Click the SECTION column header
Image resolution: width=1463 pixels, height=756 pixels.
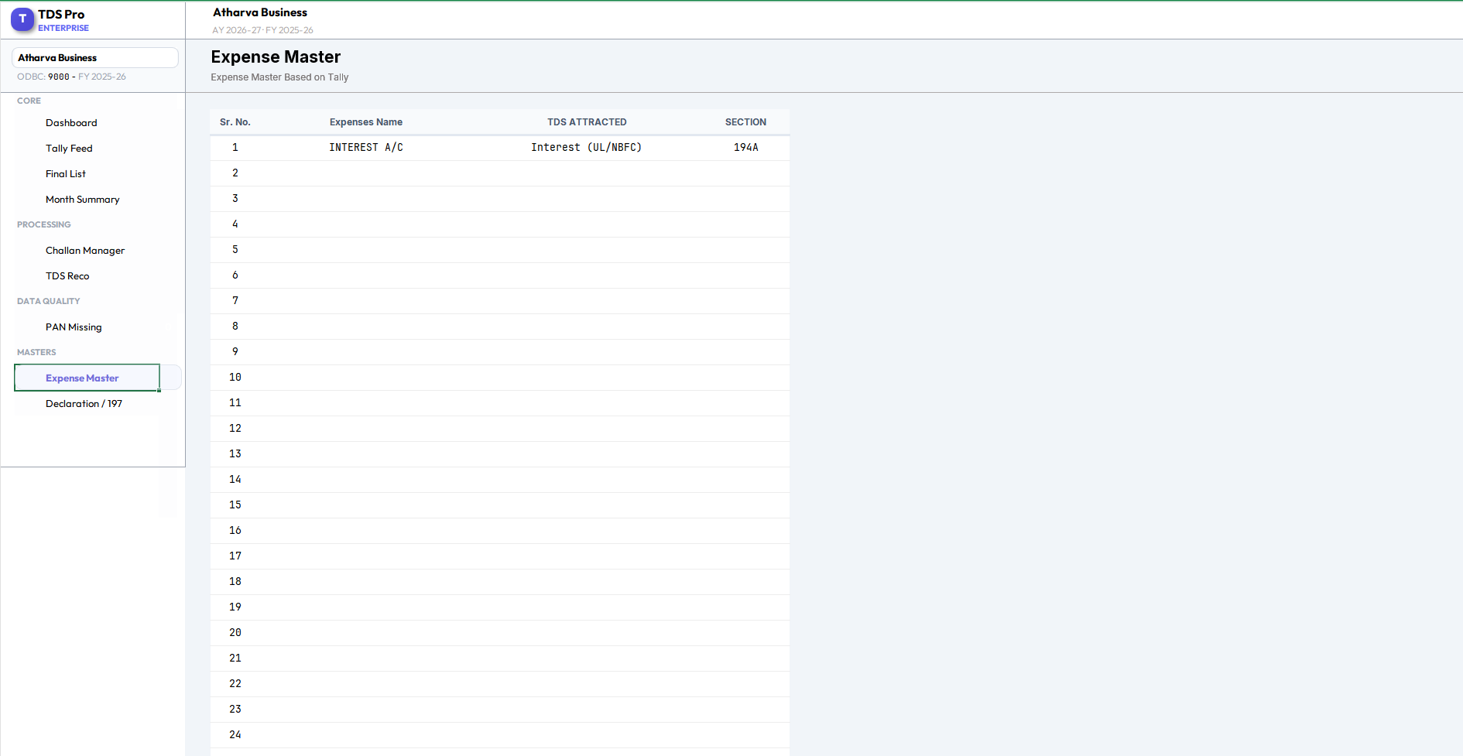pyautogui.click(x=745, y=121)
